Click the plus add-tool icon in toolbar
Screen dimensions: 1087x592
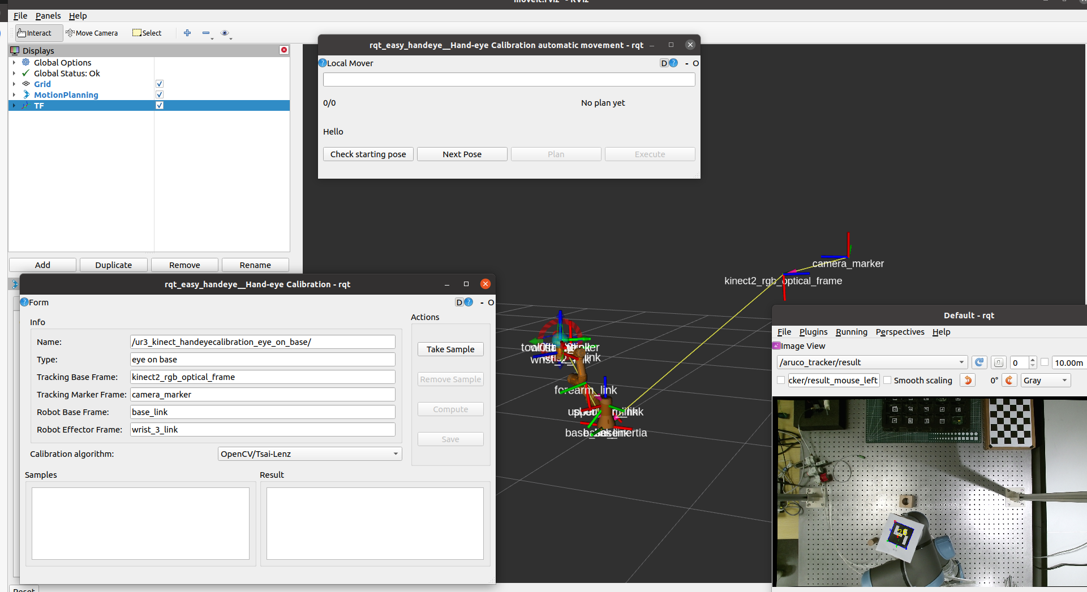pyautogui.click(x=187, y=33)
